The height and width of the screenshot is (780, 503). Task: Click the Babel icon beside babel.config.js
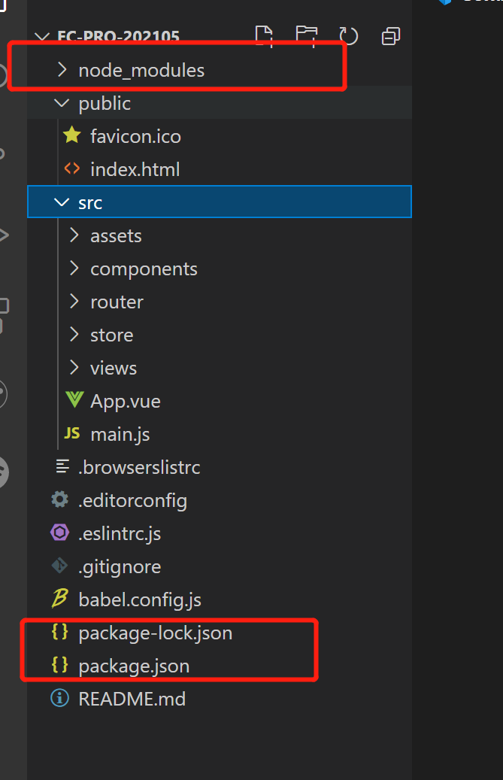[59, 599]
